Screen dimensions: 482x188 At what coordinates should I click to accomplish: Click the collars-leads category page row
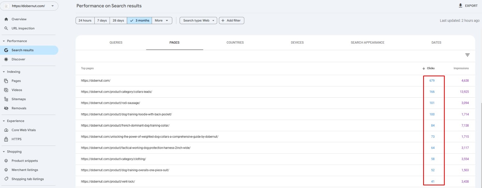(x=275, y=92)
